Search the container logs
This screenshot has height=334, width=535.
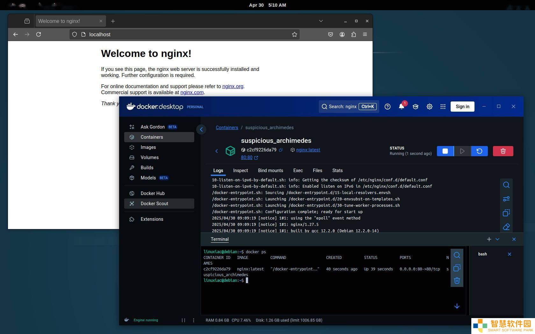coord(506,185)
